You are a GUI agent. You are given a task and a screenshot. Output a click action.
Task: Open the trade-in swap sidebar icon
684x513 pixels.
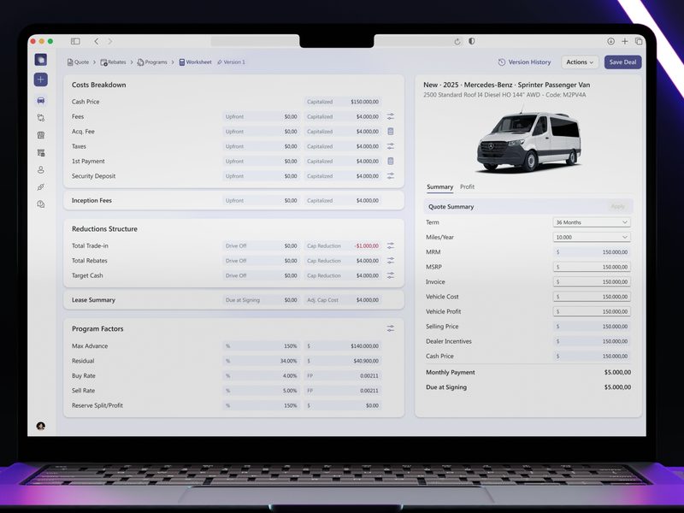click(40, 118)
